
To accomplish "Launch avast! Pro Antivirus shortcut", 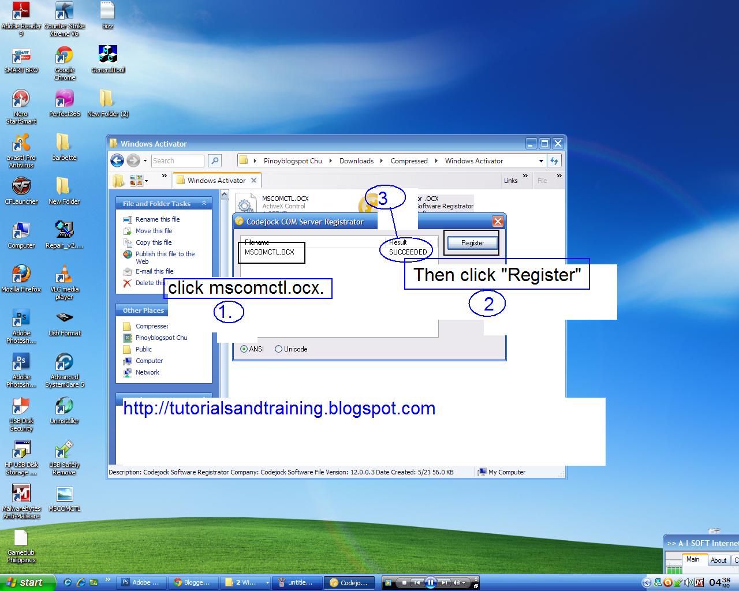I will 21,151.
